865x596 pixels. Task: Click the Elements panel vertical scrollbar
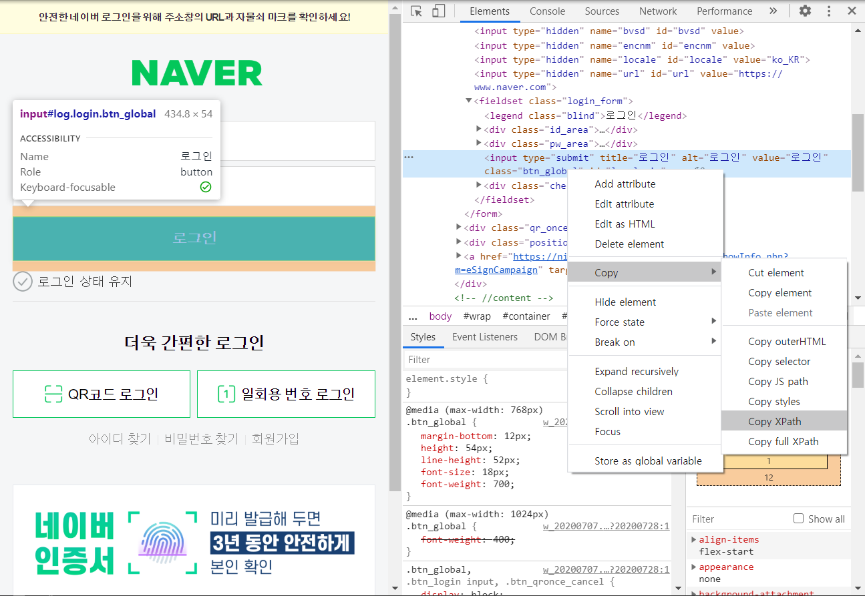(x=858, y=154)
